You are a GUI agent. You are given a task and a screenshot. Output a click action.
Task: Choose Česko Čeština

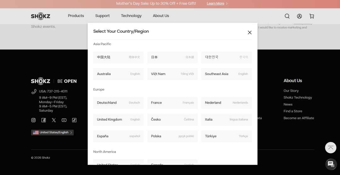(173, 120)
